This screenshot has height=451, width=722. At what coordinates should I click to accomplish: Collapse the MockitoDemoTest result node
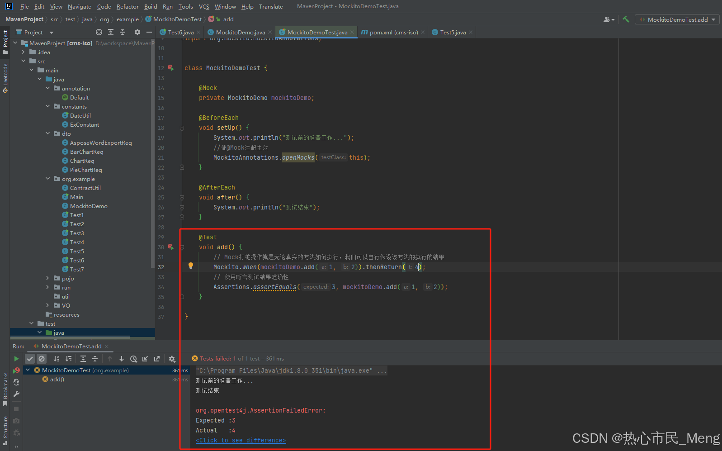pos(28,370)
